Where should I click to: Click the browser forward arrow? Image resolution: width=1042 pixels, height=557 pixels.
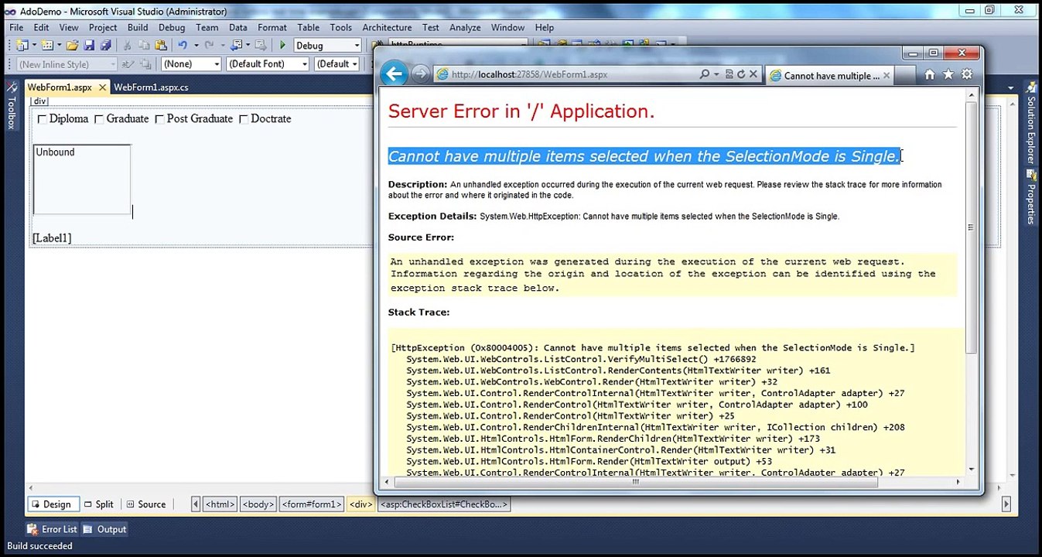pos(420,74)
